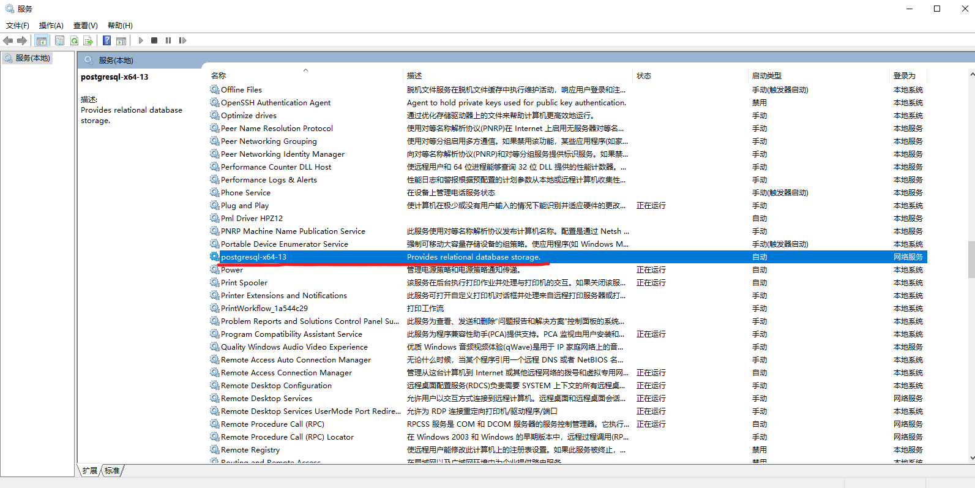Viewport: 975px width, 488px height.
Task: Toggle the Show/Hide Action Pane button
Action: click(x=121, y=40)
